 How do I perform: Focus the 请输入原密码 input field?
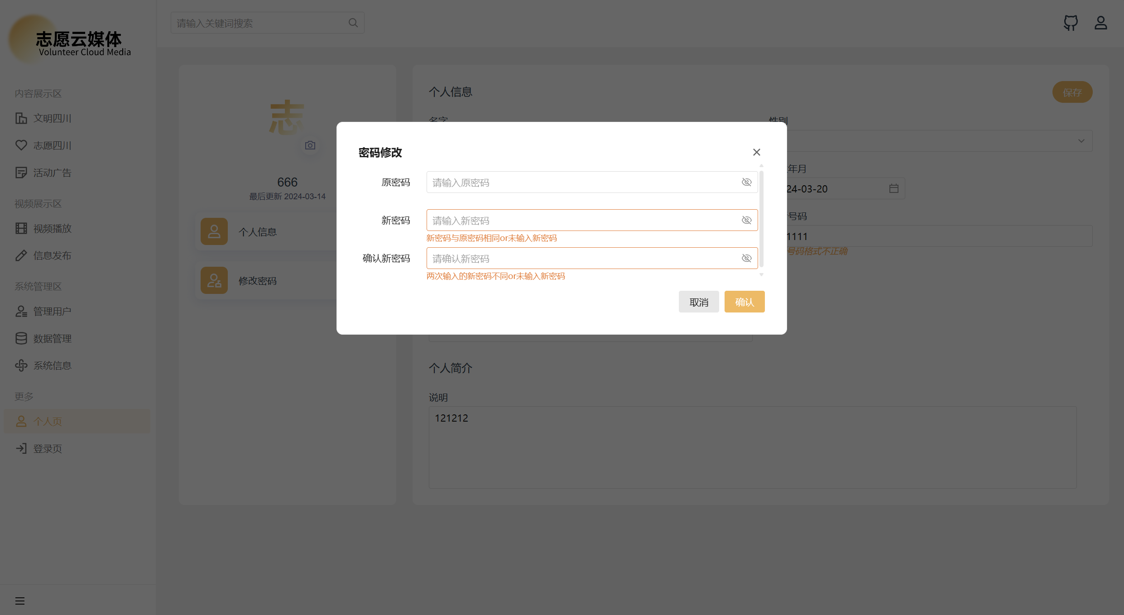[582, 183]
